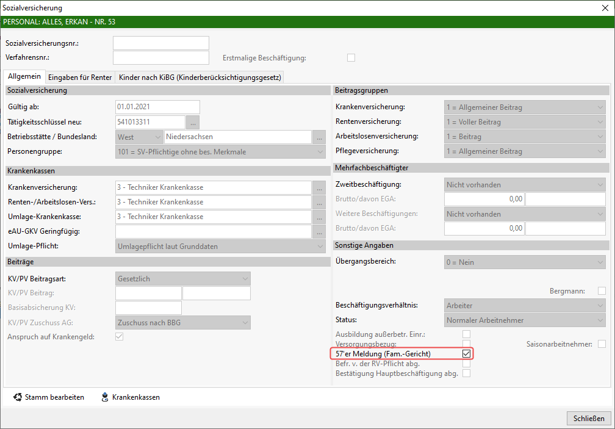Open lookup for eAU-GKV Geringfügig field
Screen dimensions: 615x429
pyautogui.click(x=319, y=231)
